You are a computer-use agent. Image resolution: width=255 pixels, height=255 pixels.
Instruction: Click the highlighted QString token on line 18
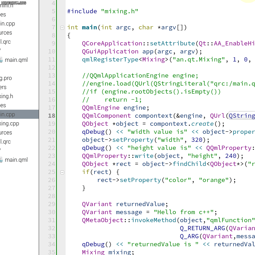[x=242, y=116]
